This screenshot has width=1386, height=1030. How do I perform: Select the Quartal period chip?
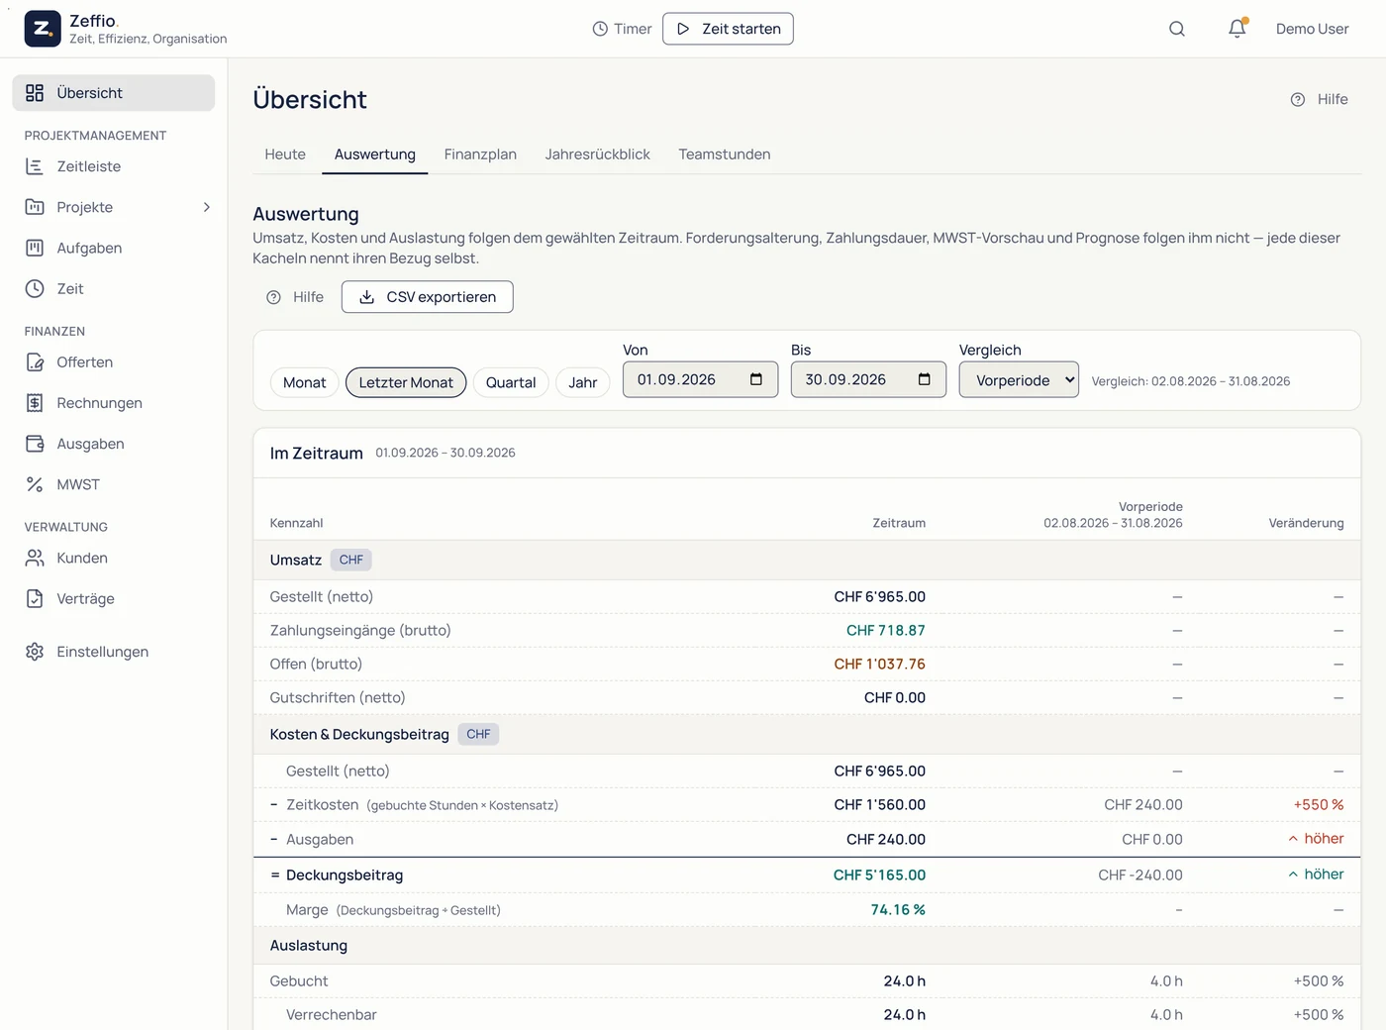pos(511,382)
